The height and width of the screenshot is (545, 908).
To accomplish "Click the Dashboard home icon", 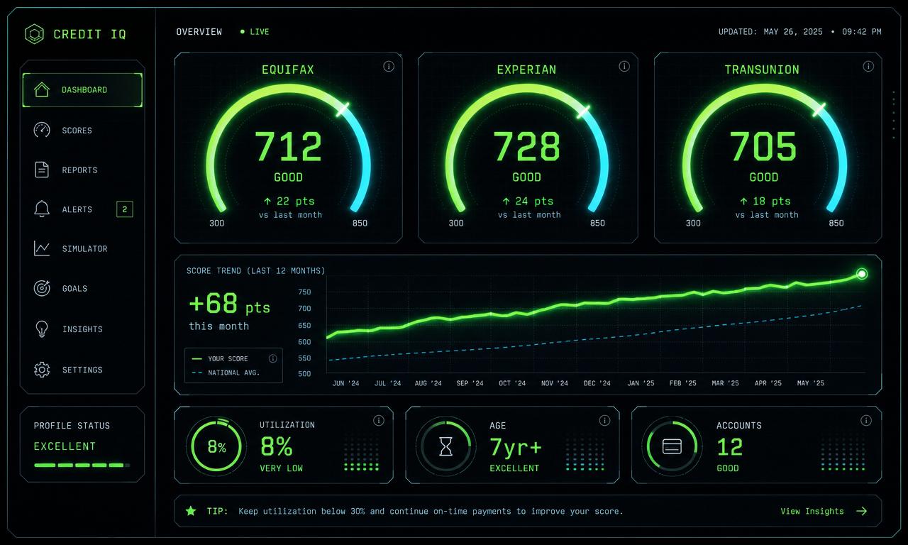I will coord(42,90).
